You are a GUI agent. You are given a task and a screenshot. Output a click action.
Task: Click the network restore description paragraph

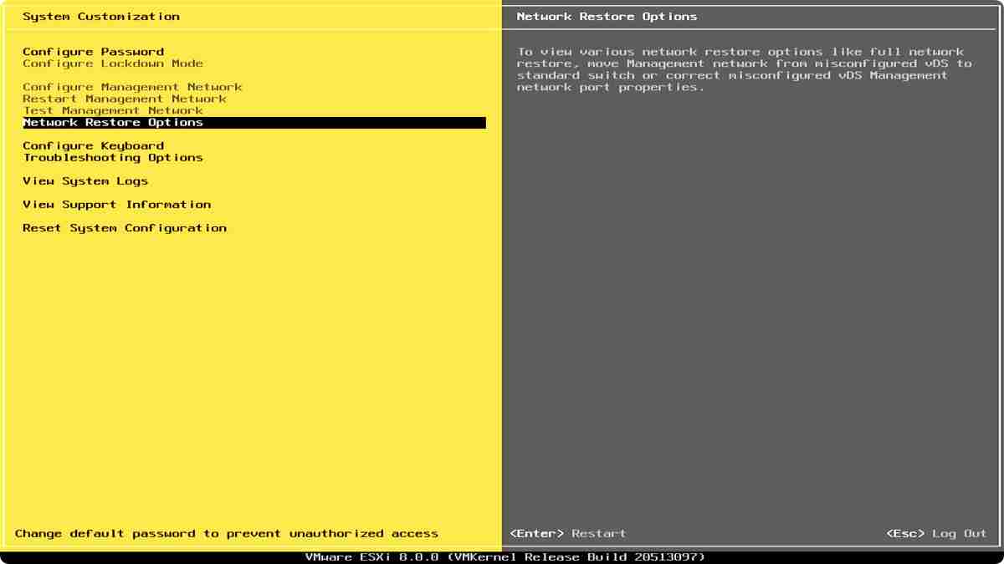[x=745, y=69]
